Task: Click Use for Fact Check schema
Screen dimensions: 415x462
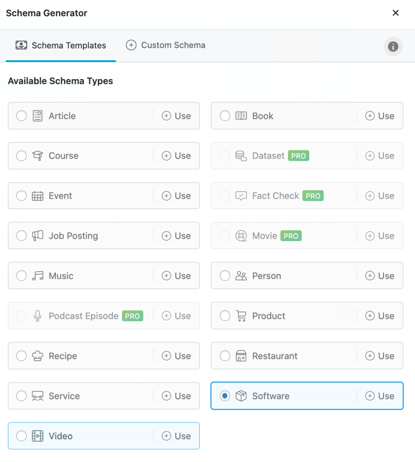Action: (379, 196)
